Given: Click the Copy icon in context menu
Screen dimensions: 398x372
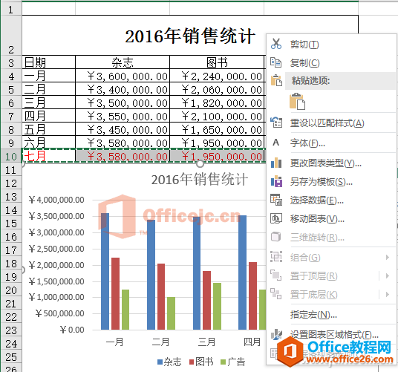Looking at the screenshot, I should point(276,62).
